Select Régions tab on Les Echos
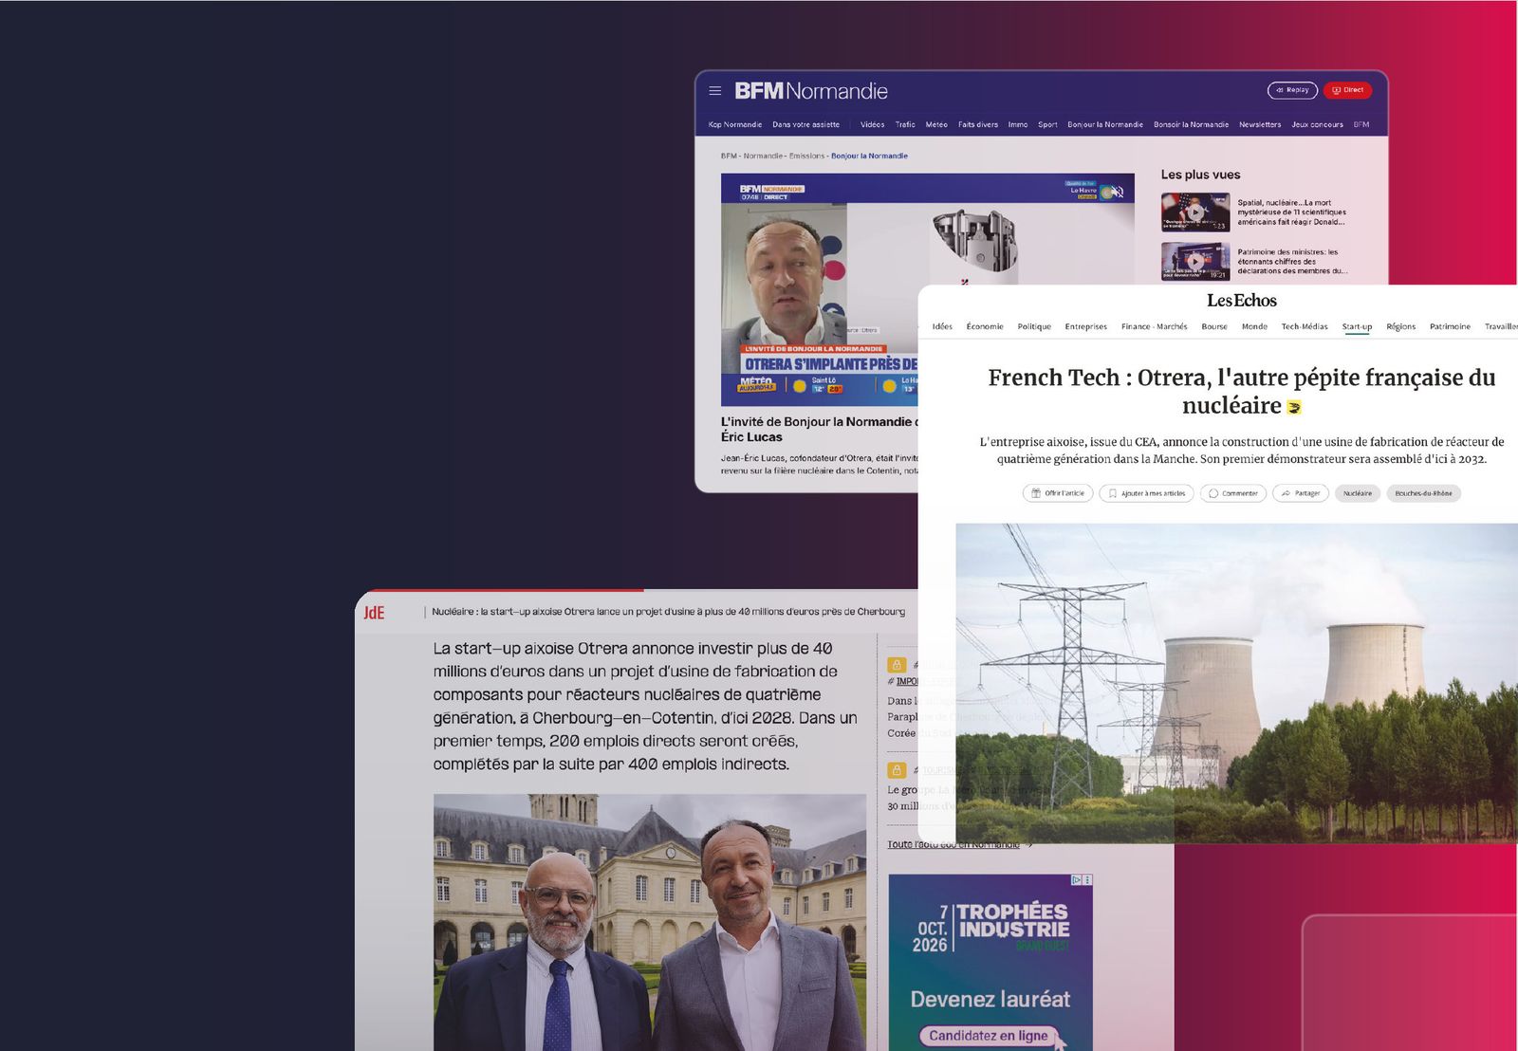The image size is (1518, 1051). pos(1400,326)
